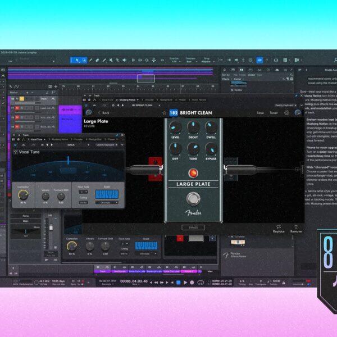Image resolution: width=337 pixels, height=337 pixels.
Task: Click the Stop button in transport
Action: (179, 283)
